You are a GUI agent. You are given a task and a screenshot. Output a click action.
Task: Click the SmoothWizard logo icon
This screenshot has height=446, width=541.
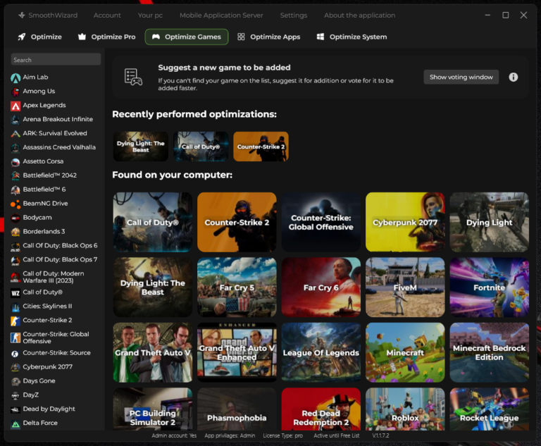(x=23, y=16)
